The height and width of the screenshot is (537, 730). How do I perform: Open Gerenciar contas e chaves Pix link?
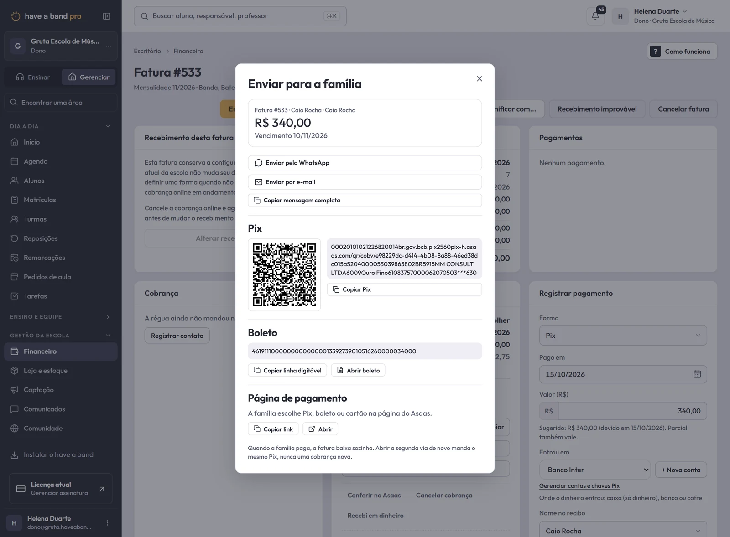(579, 486)
